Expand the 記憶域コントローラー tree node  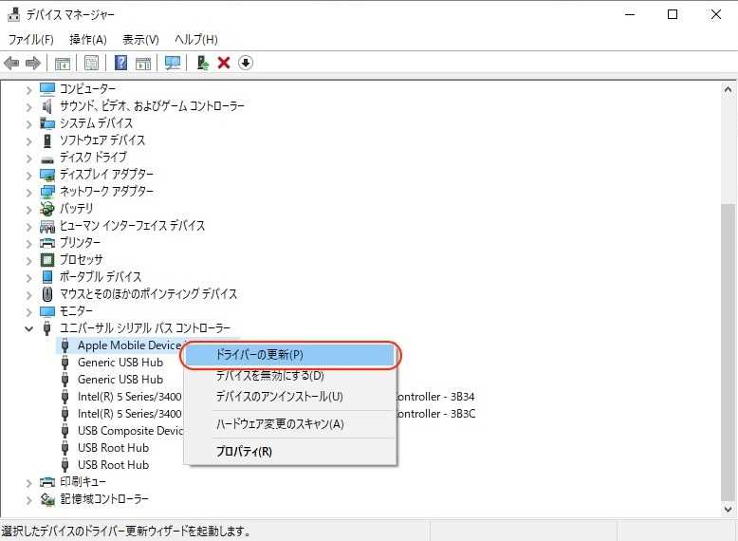pos(29,499)
